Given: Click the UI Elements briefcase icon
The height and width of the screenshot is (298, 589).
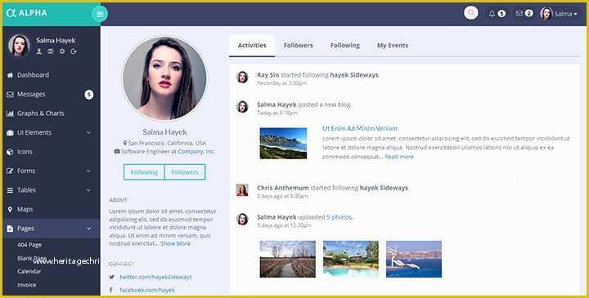Looking at the screenshot, I should tap(10, 133).
